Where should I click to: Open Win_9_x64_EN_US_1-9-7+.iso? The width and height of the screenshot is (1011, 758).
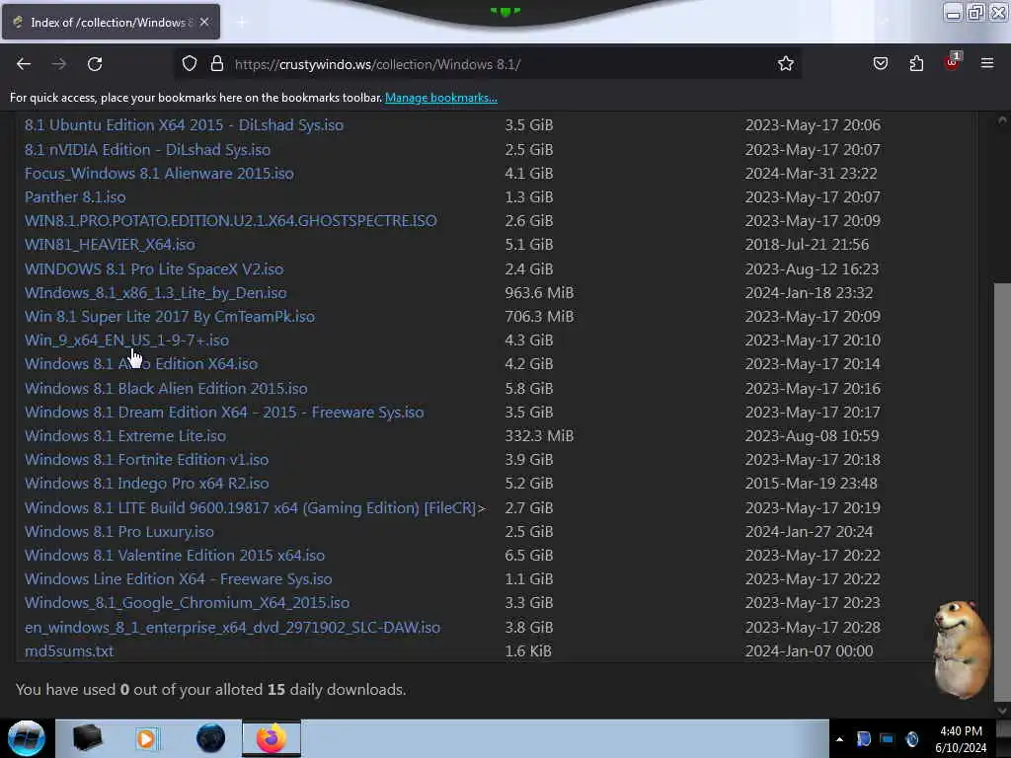pos(126,341)
